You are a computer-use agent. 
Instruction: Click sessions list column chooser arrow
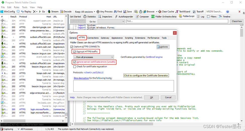coord(66,16)
